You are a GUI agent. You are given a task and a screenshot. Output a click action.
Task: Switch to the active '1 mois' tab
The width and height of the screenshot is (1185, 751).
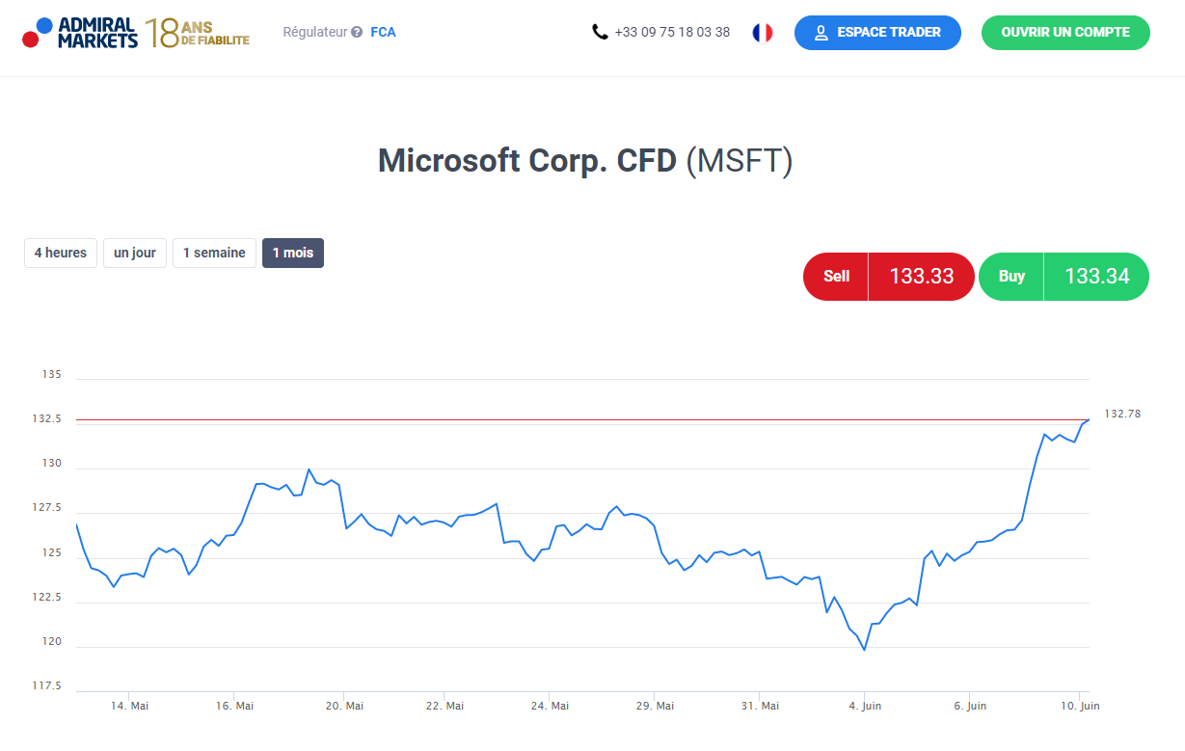pyautogui.click(x=292, y=253)
